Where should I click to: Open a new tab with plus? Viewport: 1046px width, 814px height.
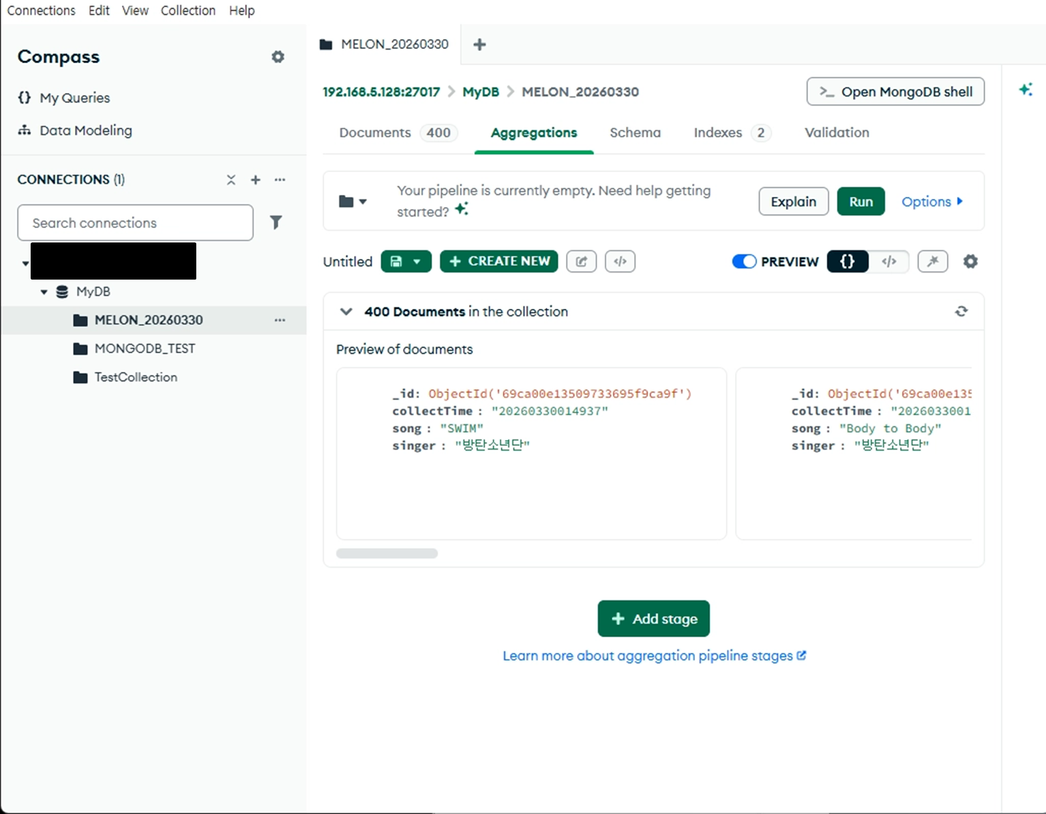[x=479, y=44]
